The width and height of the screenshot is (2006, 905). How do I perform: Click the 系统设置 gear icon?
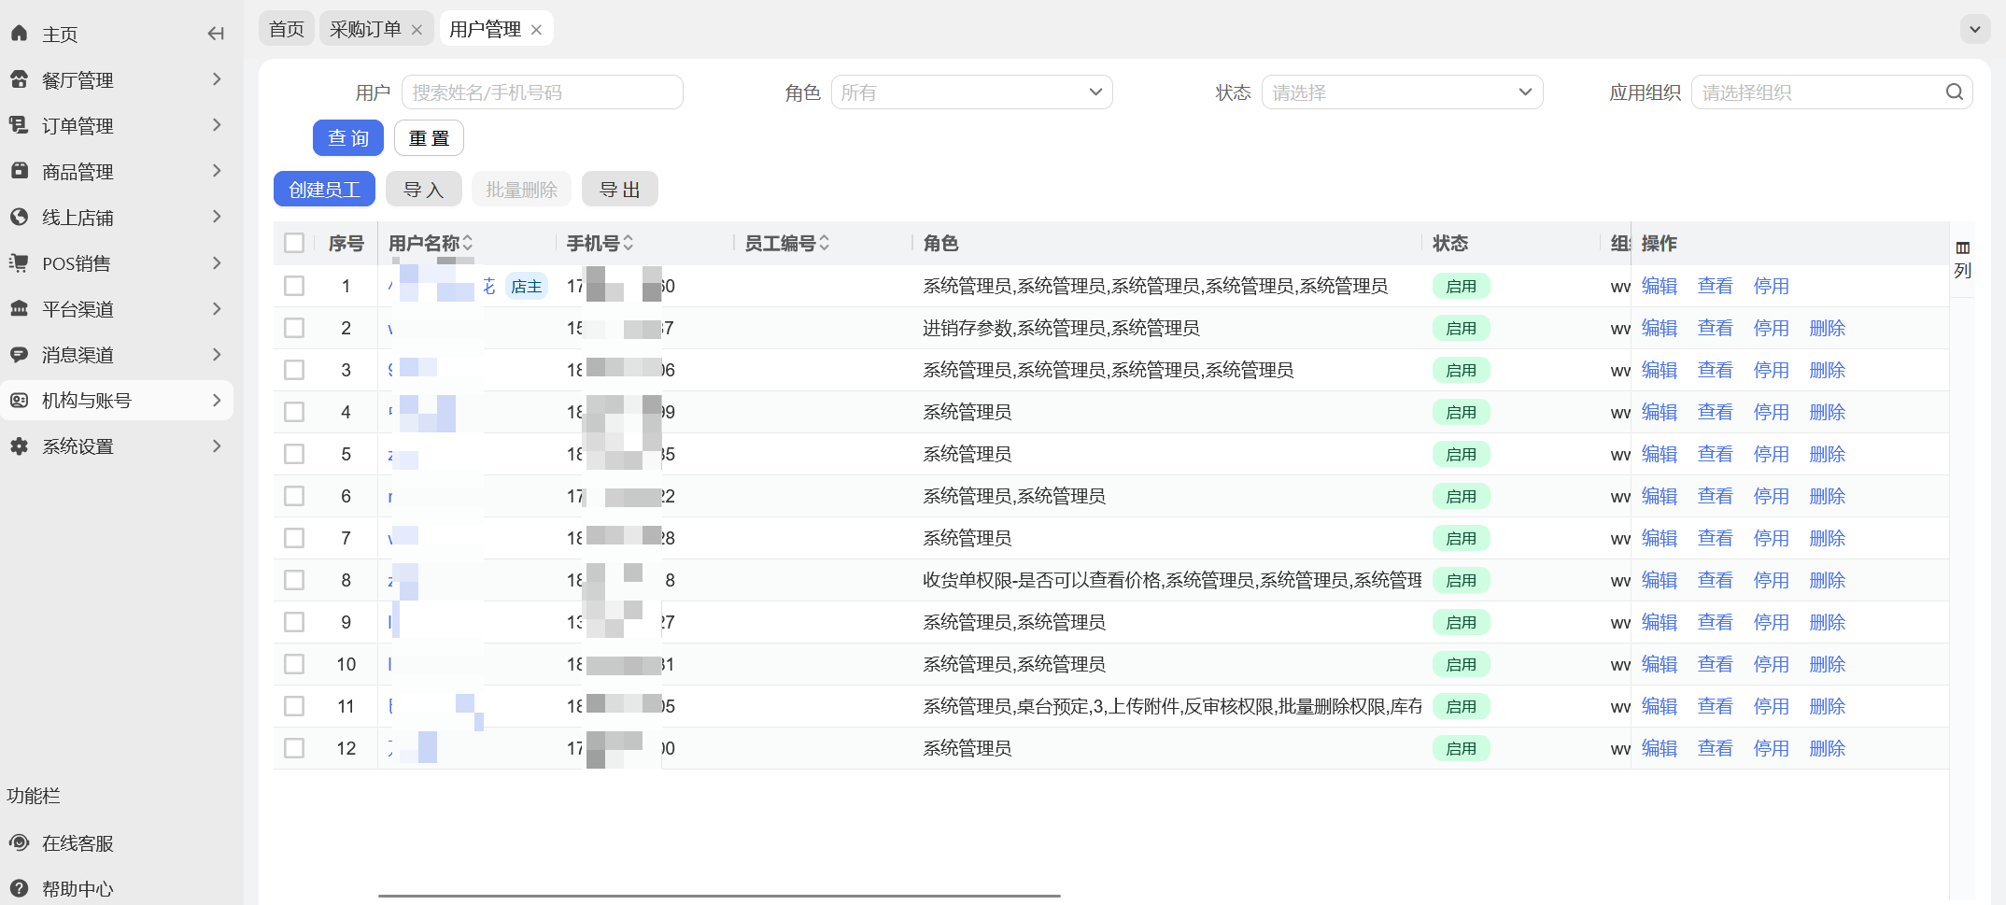(19, 445)
